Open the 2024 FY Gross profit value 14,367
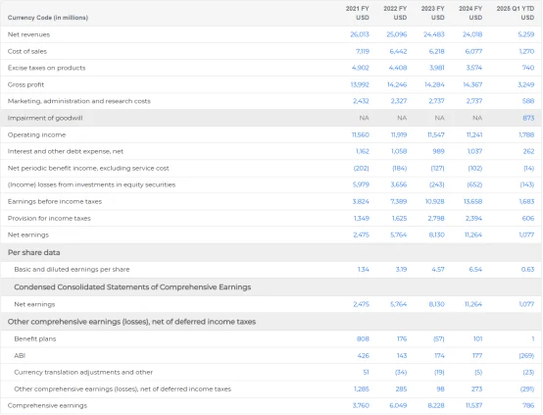Screen dimensions: 543x415 click(472, 84)
